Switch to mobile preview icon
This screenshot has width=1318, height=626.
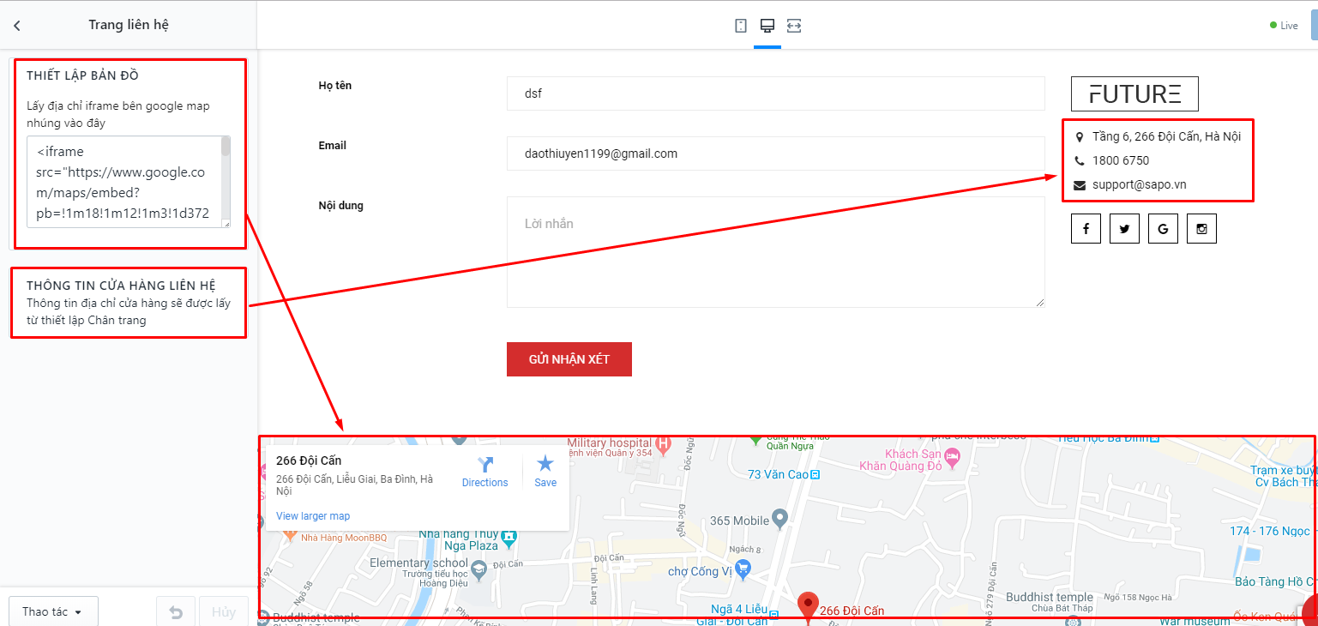[741, 26]
